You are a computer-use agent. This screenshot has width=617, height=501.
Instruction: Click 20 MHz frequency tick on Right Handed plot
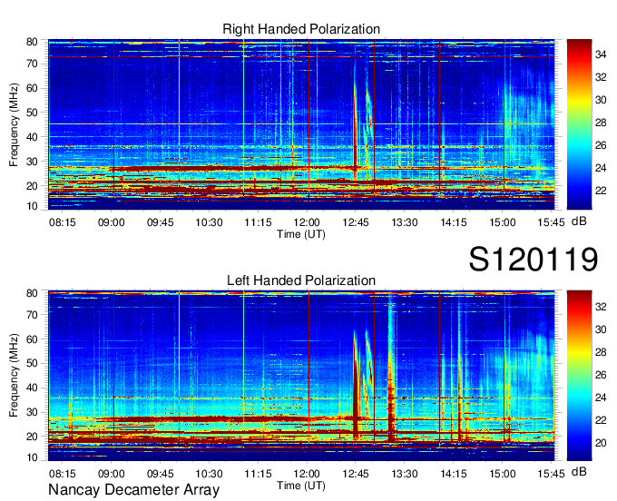point(32,186)
